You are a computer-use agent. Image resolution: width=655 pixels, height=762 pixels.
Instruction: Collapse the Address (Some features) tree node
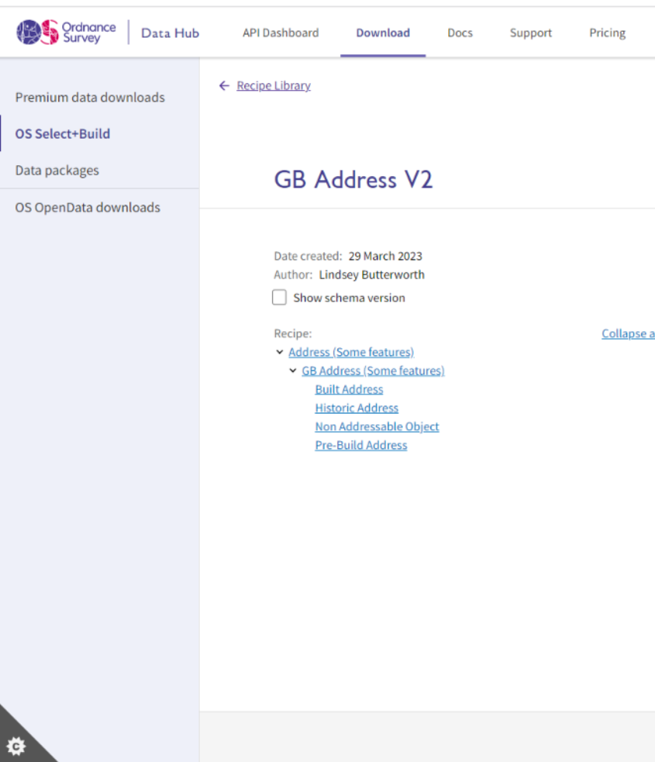(280, 352)
